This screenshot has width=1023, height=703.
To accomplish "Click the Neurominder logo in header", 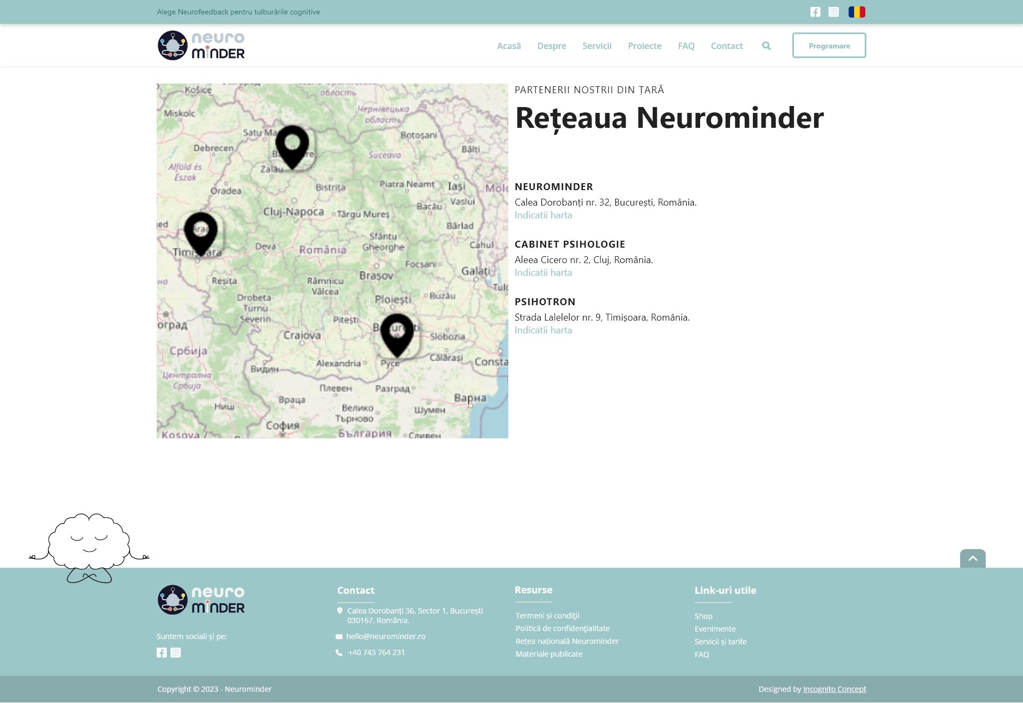I will (x=201, y=46).
